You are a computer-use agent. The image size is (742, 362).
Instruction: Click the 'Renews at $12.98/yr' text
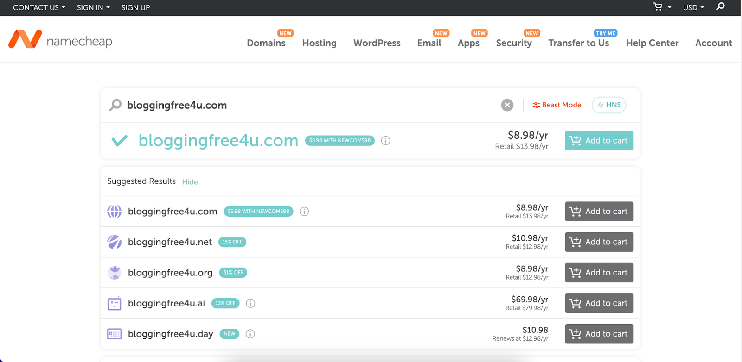click(520, 339)
